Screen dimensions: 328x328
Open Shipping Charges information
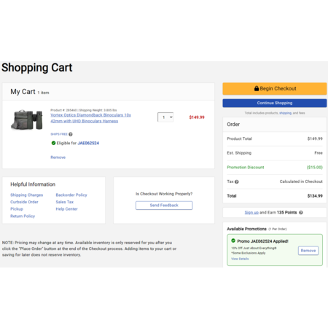click(26, 195)
